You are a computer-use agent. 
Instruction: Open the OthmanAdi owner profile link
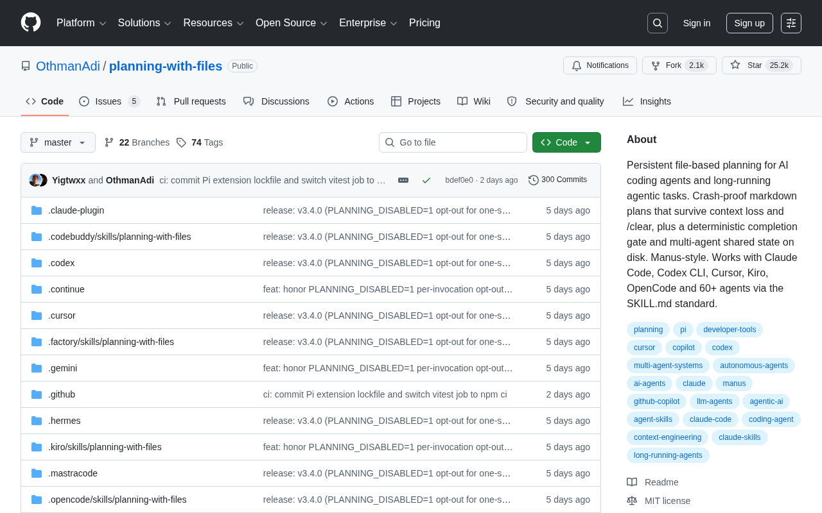(x=68, y=66)
